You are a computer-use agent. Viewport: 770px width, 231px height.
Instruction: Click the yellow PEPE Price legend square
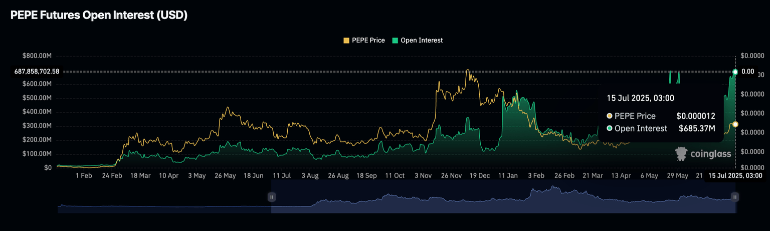tap(346, 40)
